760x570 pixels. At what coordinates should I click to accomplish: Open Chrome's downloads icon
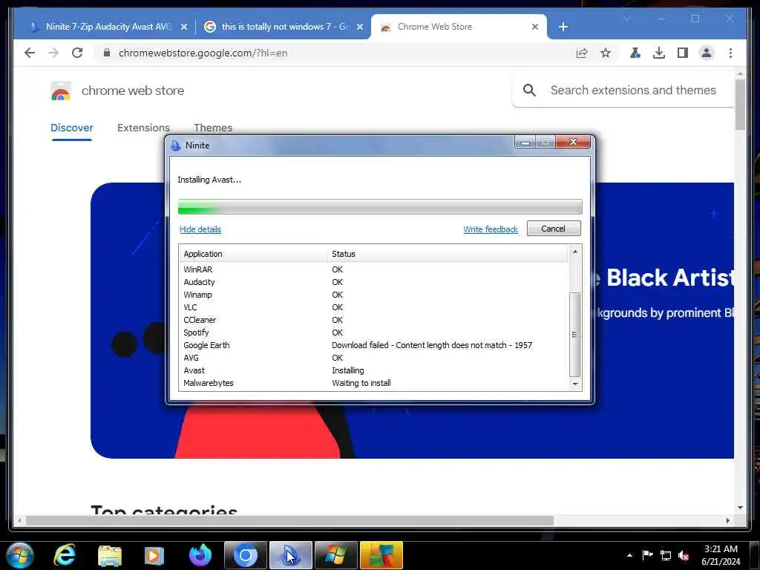(x=659, y=53)
